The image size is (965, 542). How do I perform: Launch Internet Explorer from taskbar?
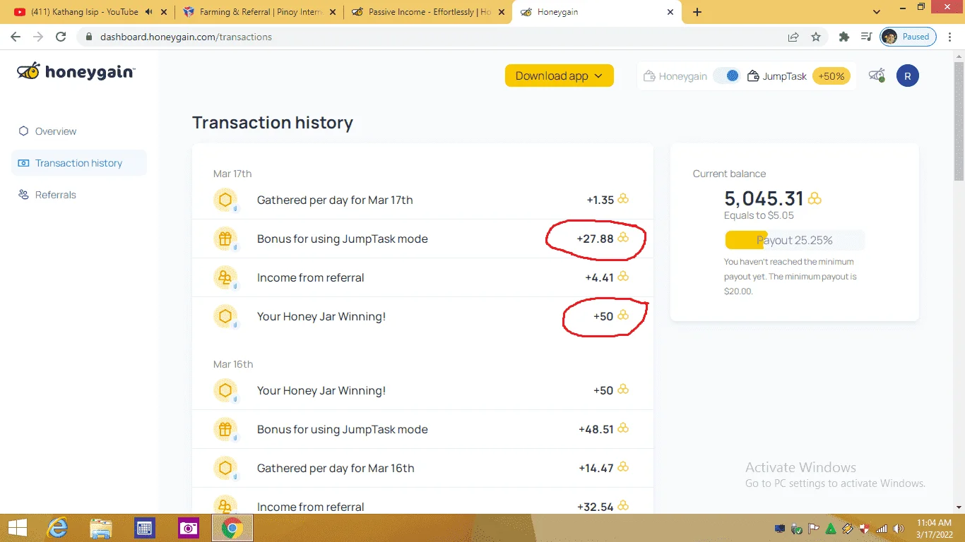(57, 528)
